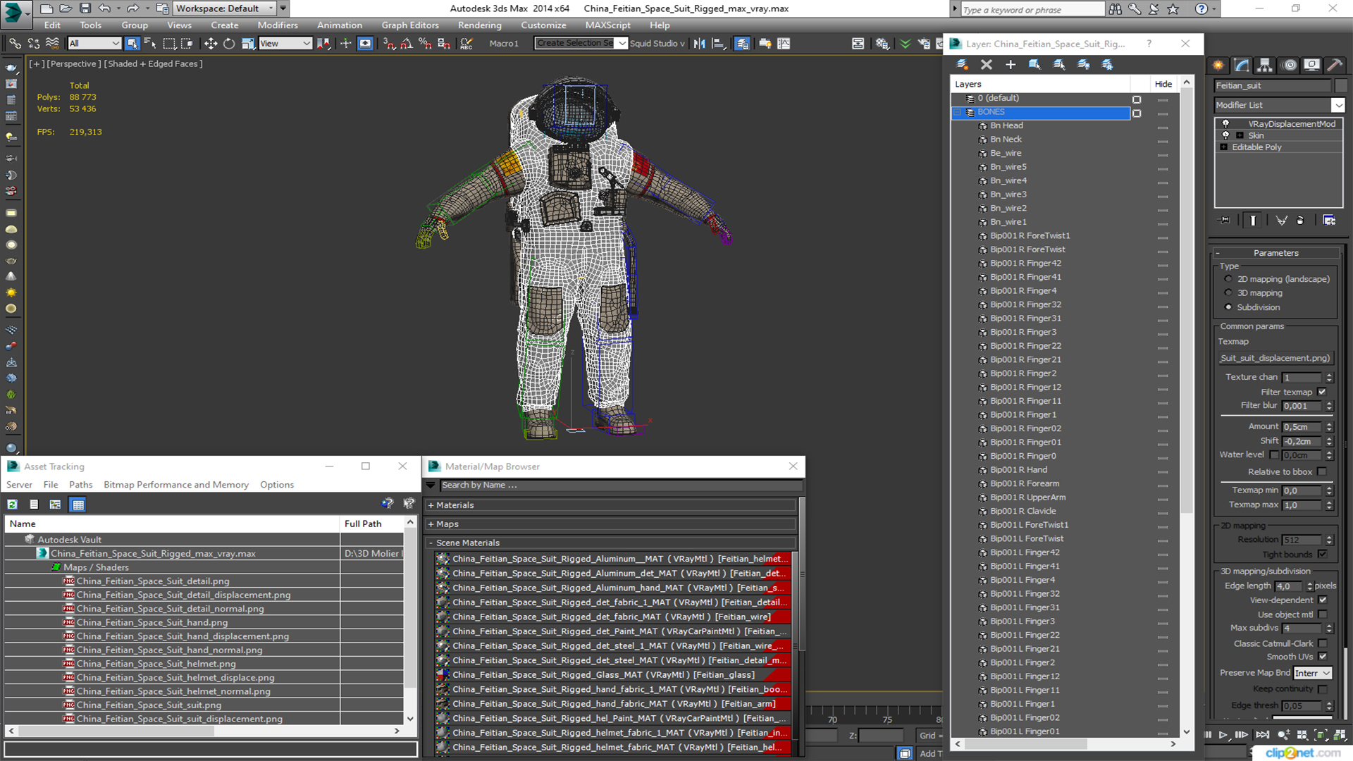Image resolution: width=1353 pixels, height=761 pixels.
Task: Click Configure Modifier Sets icon
Action: click(x=1329, y=221)
